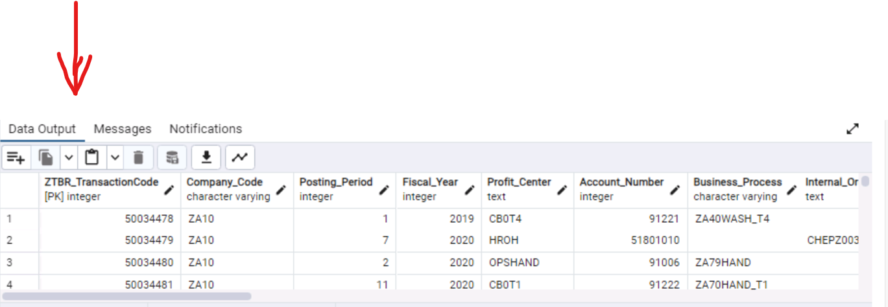Viewport: 888px width, 307px height.
Task: Click the Save data changes icon
Action: coord(172,157)
